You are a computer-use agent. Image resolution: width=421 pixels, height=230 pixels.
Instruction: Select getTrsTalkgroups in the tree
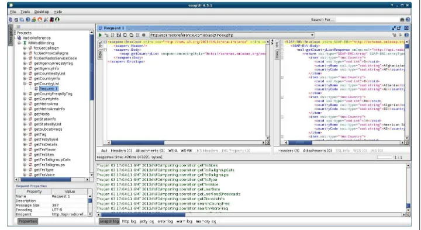click(x=49, y=165)
